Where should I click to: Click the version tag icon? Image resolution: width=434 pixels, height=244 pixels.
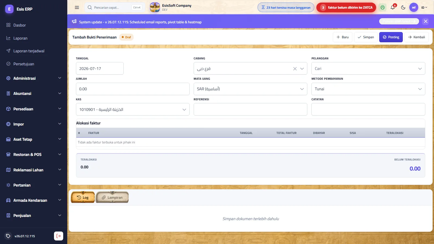(8, 236)
